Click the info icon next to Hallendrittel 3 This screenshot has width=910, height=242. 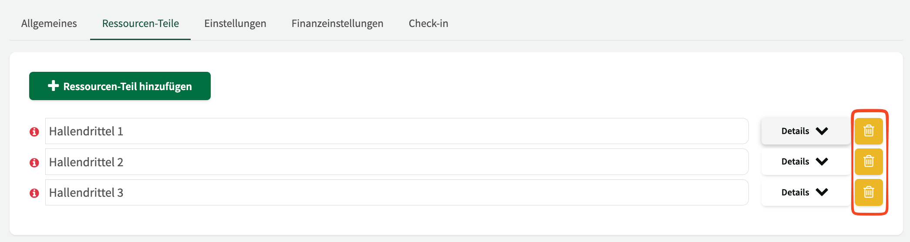(34, 193)
